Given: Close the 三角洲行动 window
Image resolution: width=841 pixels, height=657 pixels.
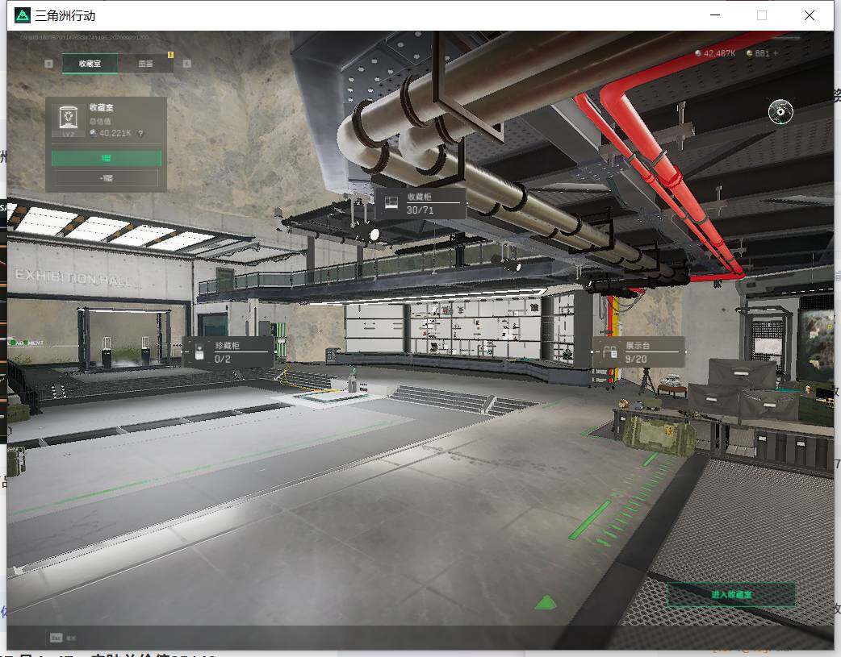Looking at the screenshot, I should pos(810,15).
